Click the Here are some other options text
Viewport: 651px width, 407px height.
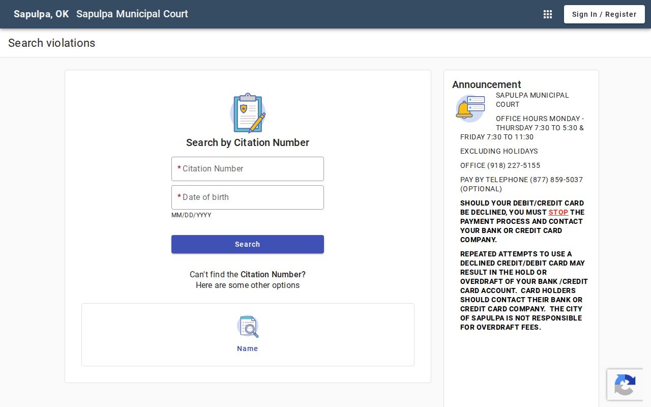248,285
